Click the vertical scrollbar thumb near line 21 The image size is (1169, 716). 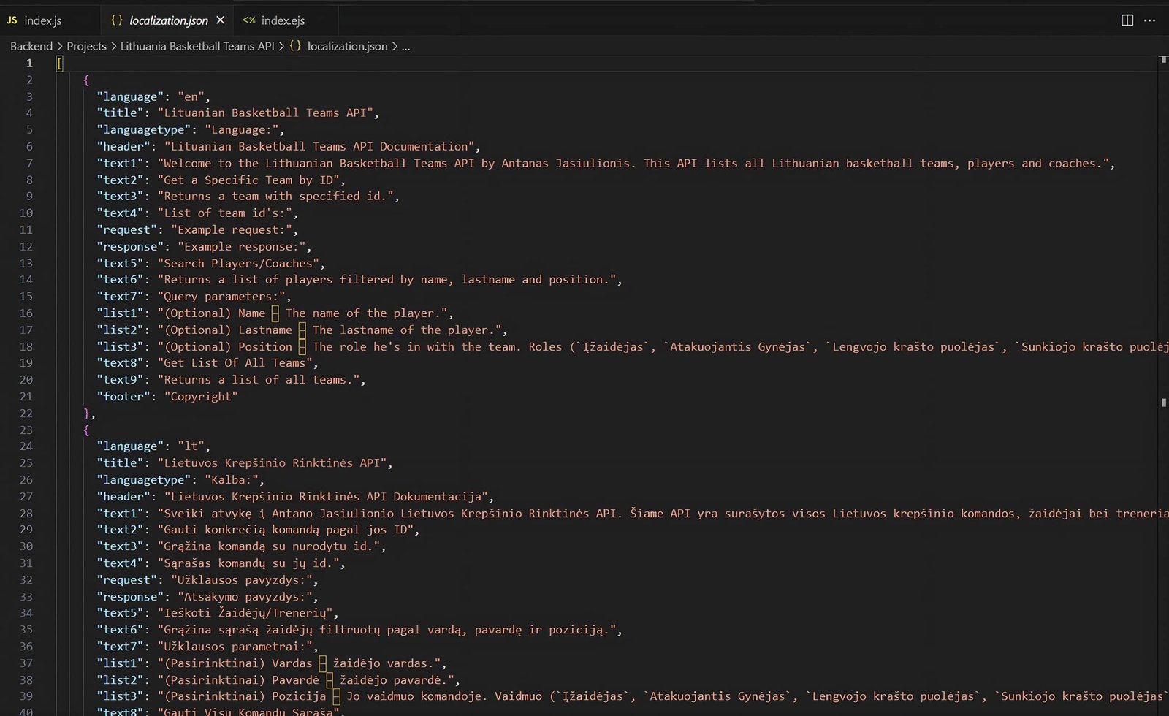click(x=1163, y=403)
